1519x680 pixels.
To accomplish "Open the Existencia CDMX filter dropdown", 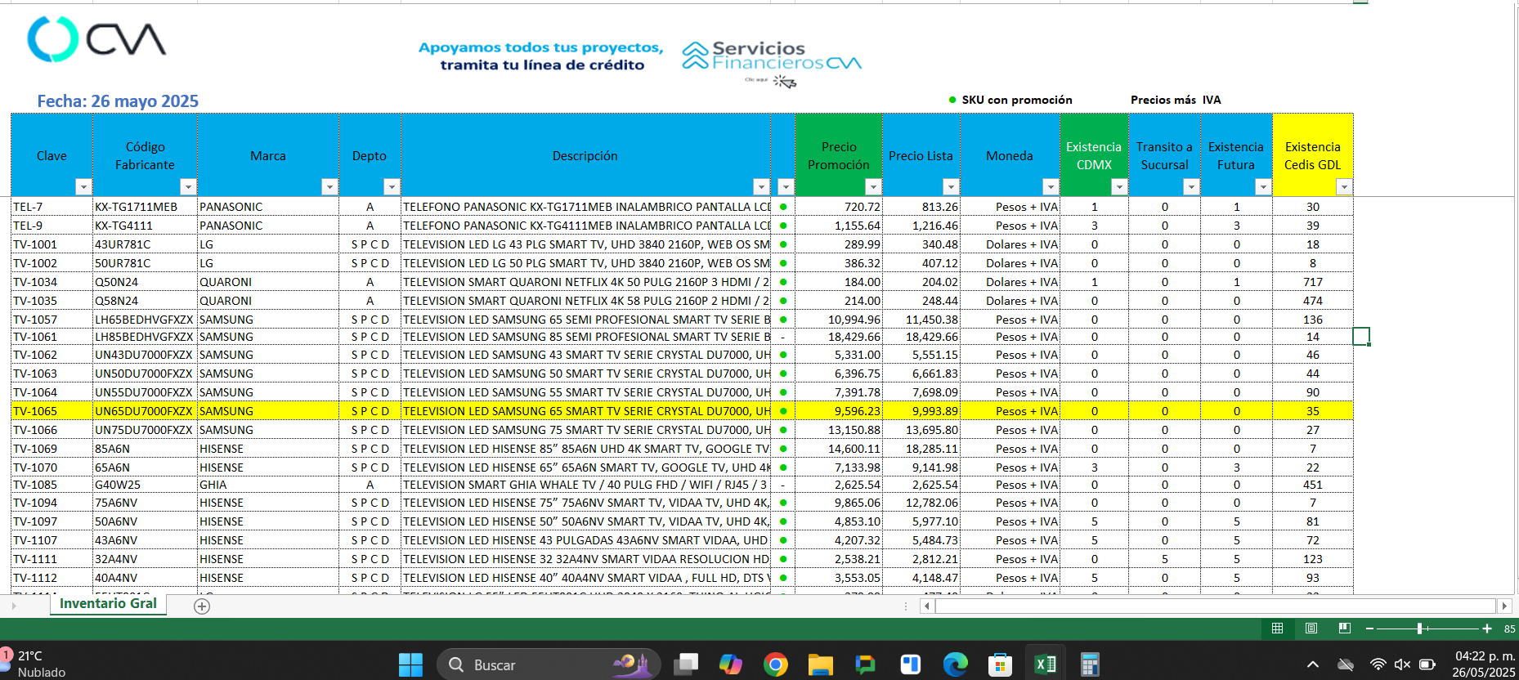I will coord(1119,187).
